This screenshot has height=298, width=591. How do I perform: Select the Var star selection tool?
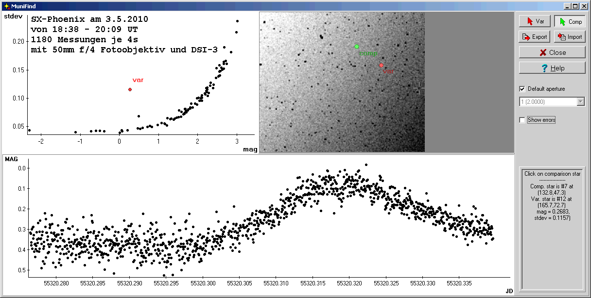pyautogui.click(x=535, y=22)
